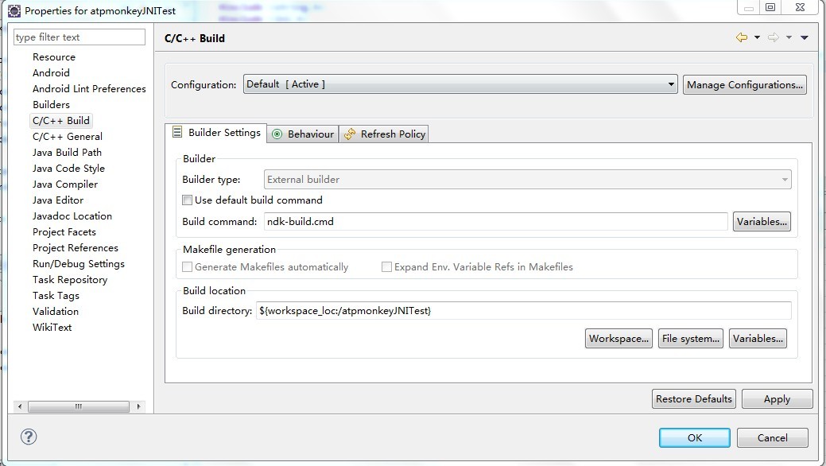826x466 pixels.
Task: Expand the Configuration dropdown
Action: pyautogui.click(x=460, y=84)
